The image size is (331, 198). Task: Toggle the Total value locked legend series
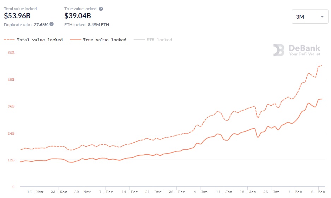(34, 40)
